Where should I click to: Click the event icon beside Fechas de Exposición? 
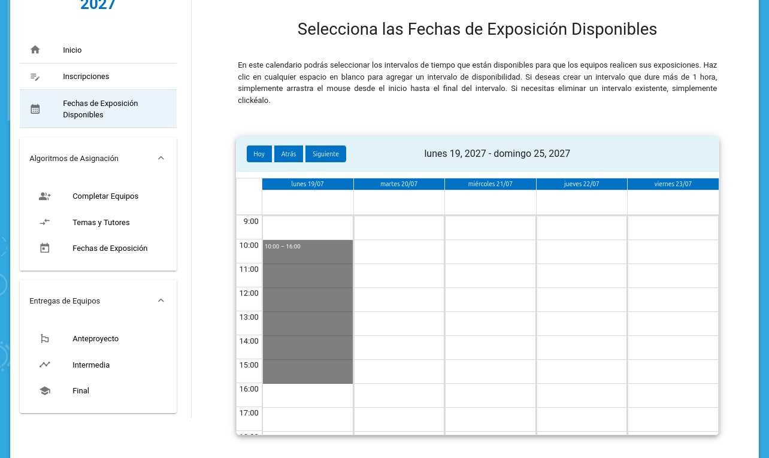[45, 248]
